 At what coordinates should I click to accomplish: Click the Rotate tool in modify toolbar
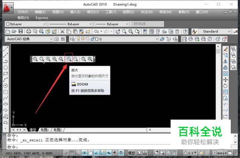coord(226,86)
